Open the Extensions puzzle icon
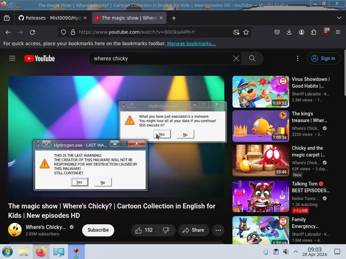 314,32
